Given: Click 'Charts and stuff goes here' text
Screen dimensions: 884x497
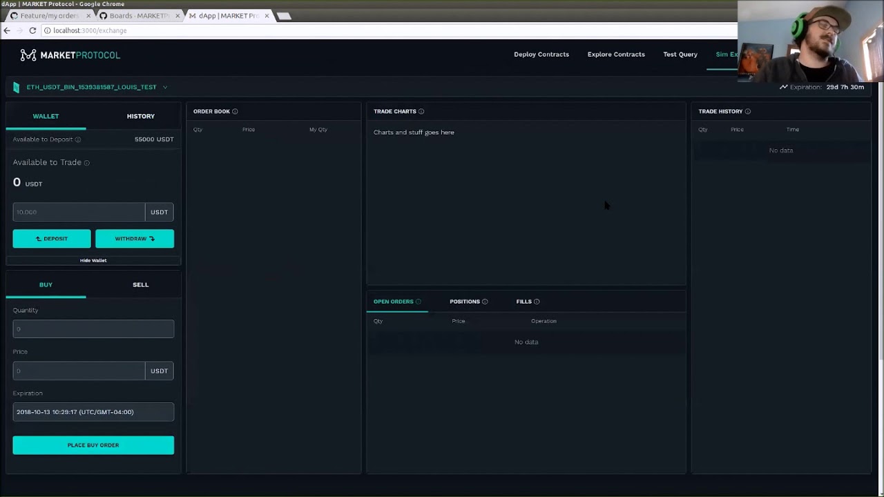Looking at the screenshot, I should click(x=414, y=133).
